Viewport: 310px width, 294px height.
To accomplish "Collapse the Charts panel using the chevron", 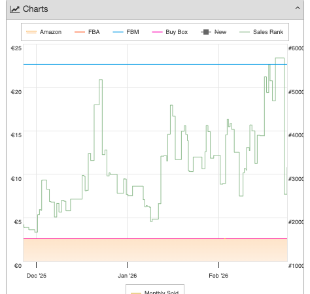I will point(298,8).
